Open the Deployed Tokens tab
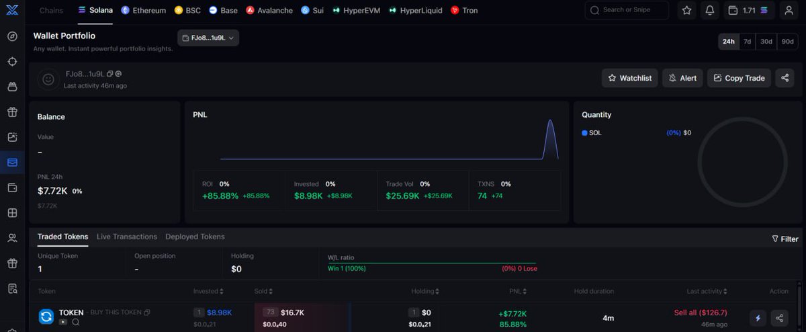 click(x=195, y=237)
